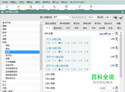Screen dimensions: 125x92
Task: Open the 单位制 dropdown
Action: [108, 17]
